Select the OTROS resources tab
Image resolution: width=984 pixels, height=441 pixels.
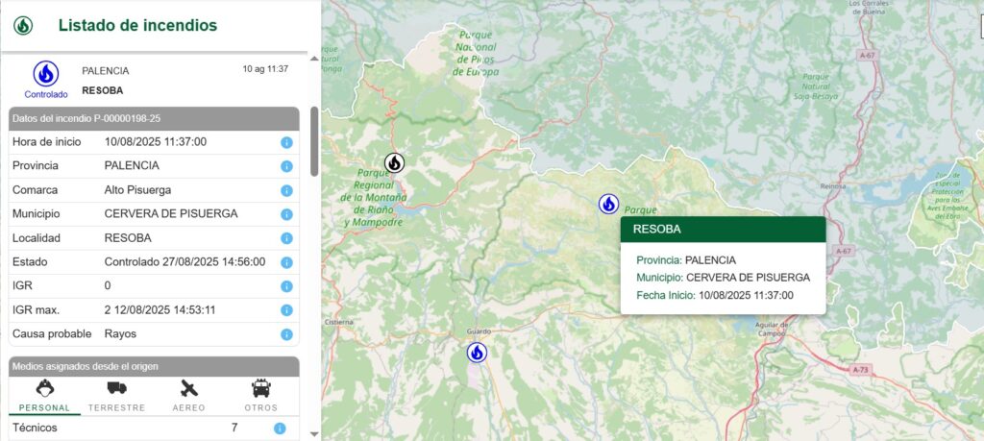tap(260, 395)
